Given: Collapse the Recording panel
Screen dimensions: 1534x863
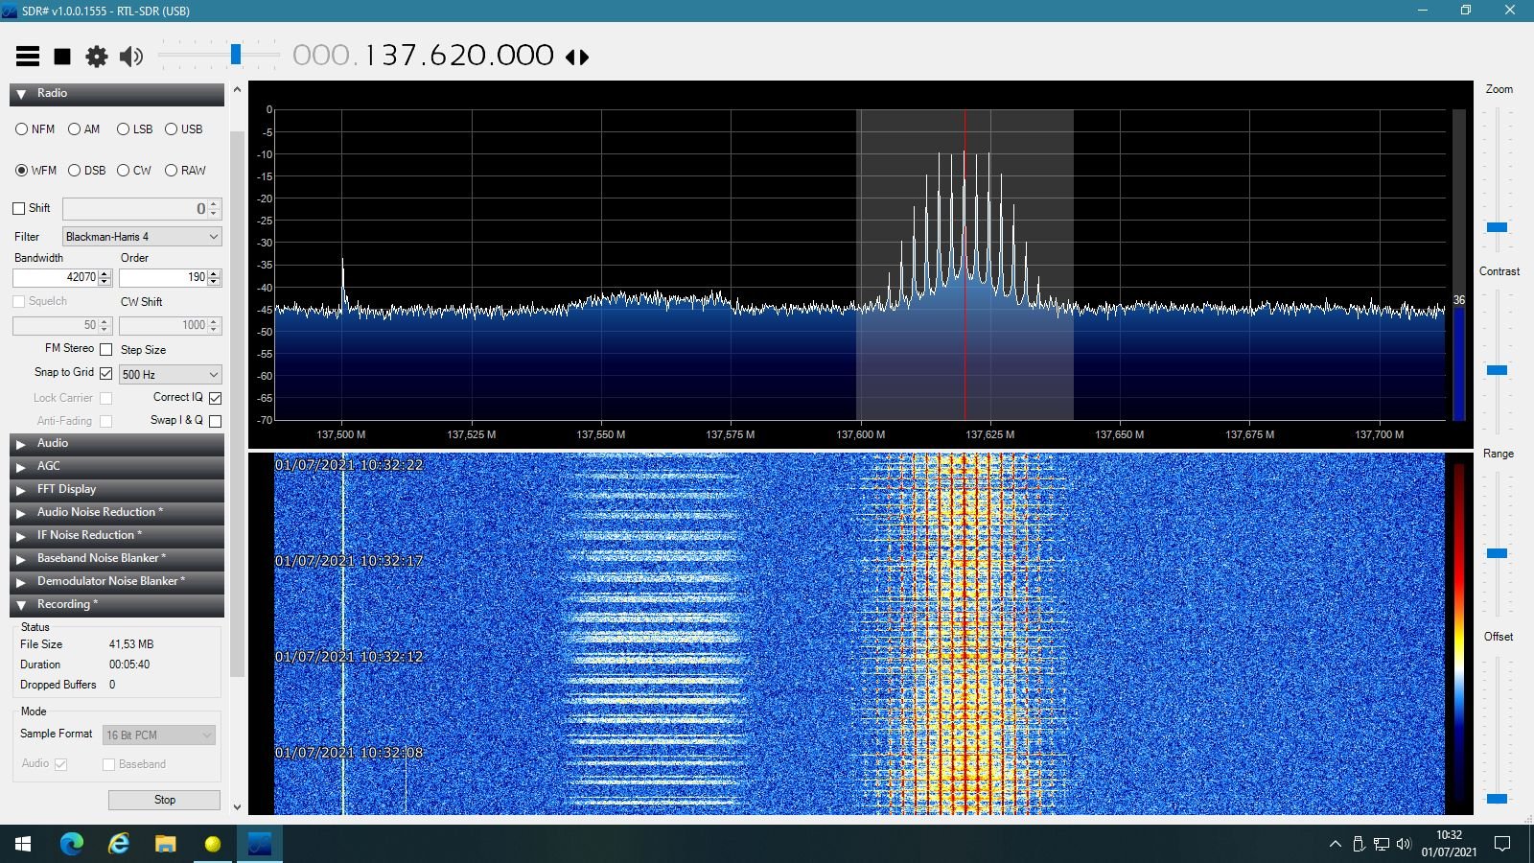Looking at the screenshot, I should 117,605.
